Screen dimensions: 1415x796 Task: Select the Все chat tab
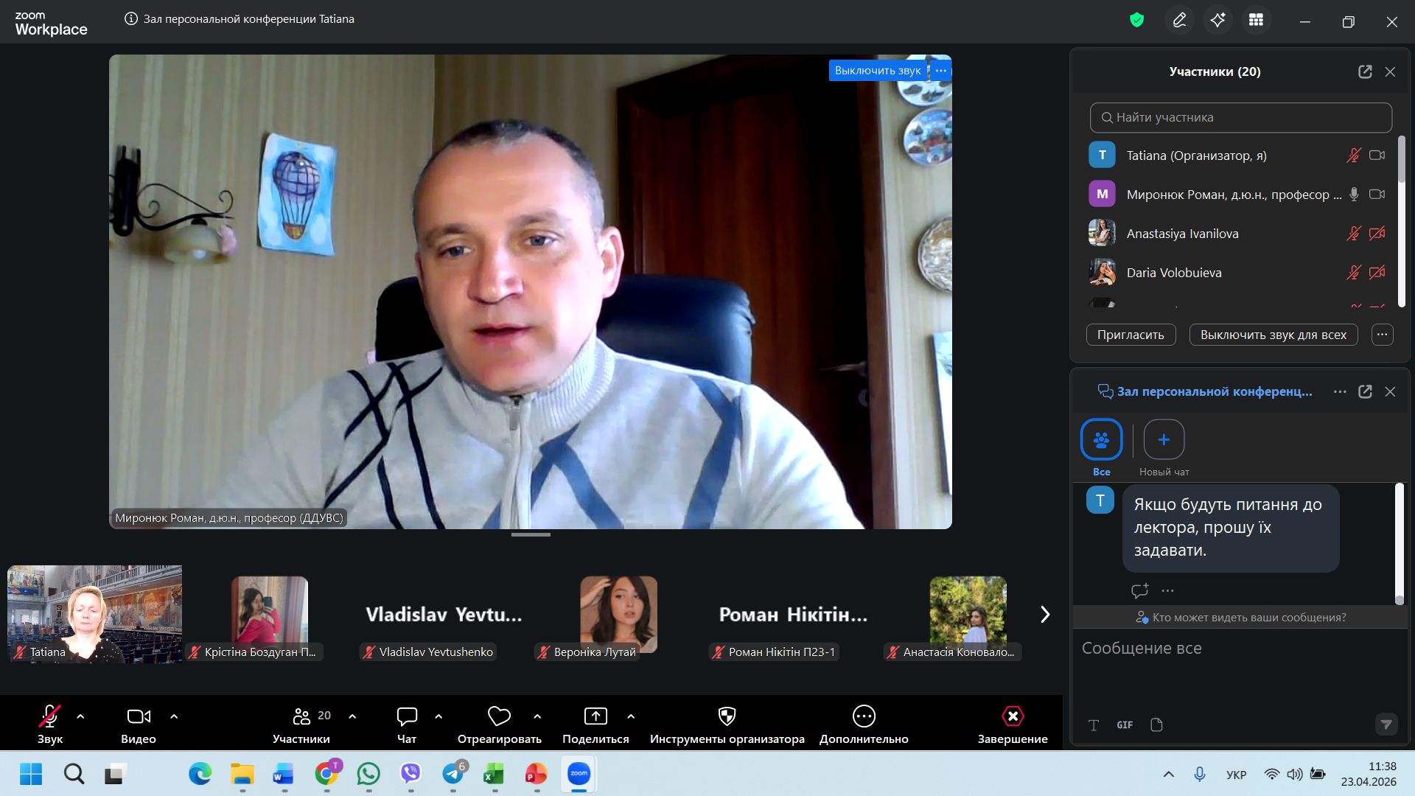pyautogui.click(x=1101, y=440)
